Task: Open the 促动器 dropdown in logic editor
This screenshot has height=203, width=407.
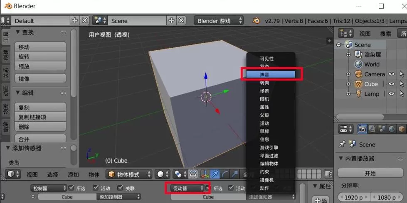Action: 187,188
